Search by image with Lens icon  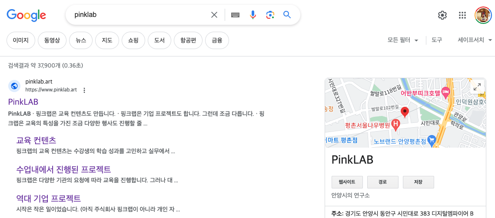(x=270, y=15)
